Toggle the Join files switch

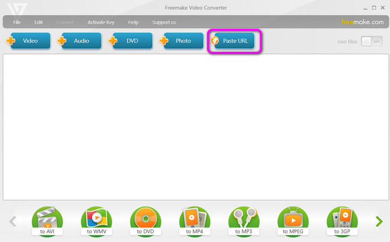point(372,42)
